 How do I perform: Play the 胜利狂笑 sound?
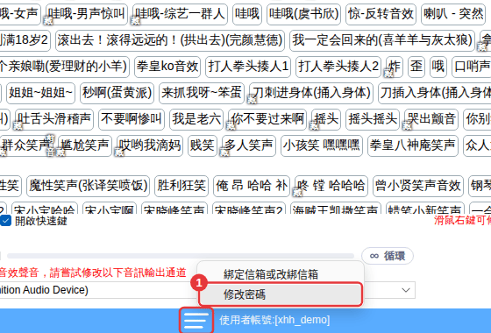coord(181,186)
